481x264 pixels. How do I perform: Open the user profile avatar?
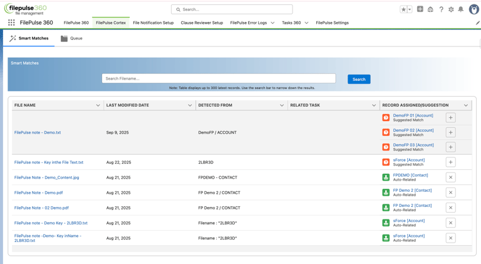tap(474, 9)
